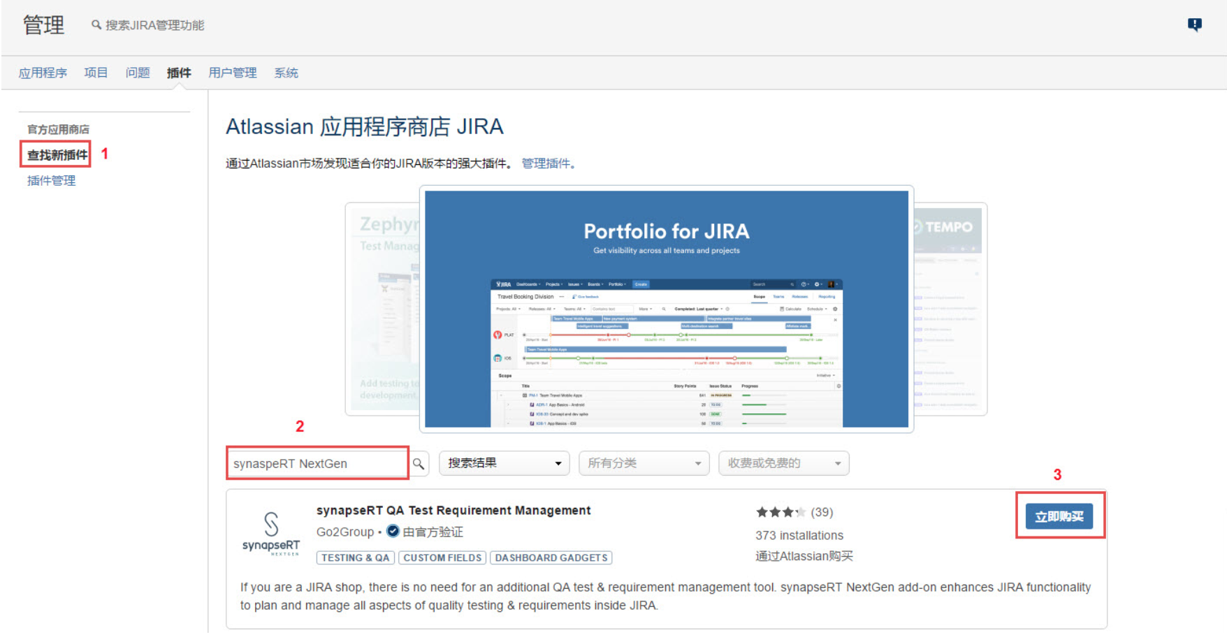Image resolution: width=1227 pixels, height=637 pixels.
Task: Click the search icon inside the JIRA admin search field
Action: tap(95, 24)
